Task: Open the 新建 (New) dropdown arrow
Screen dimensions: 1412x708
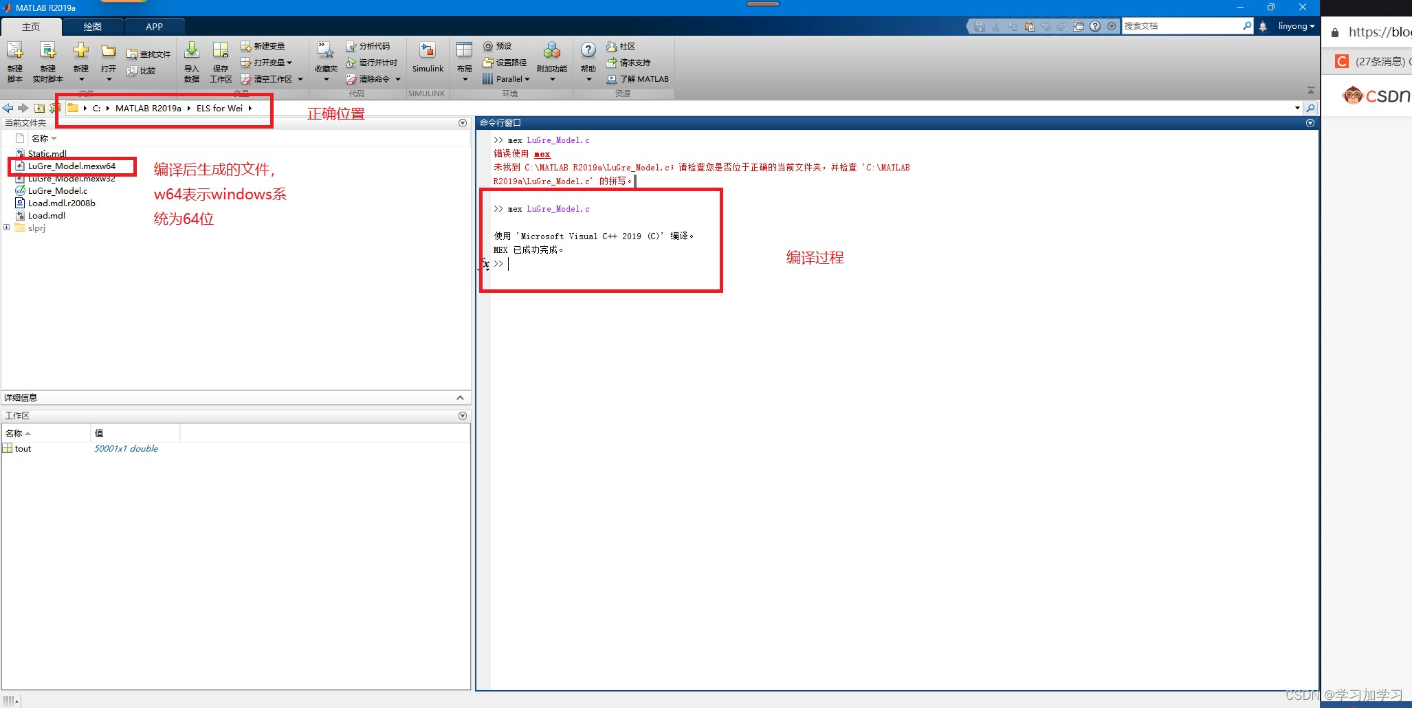Action: [80, 78]
